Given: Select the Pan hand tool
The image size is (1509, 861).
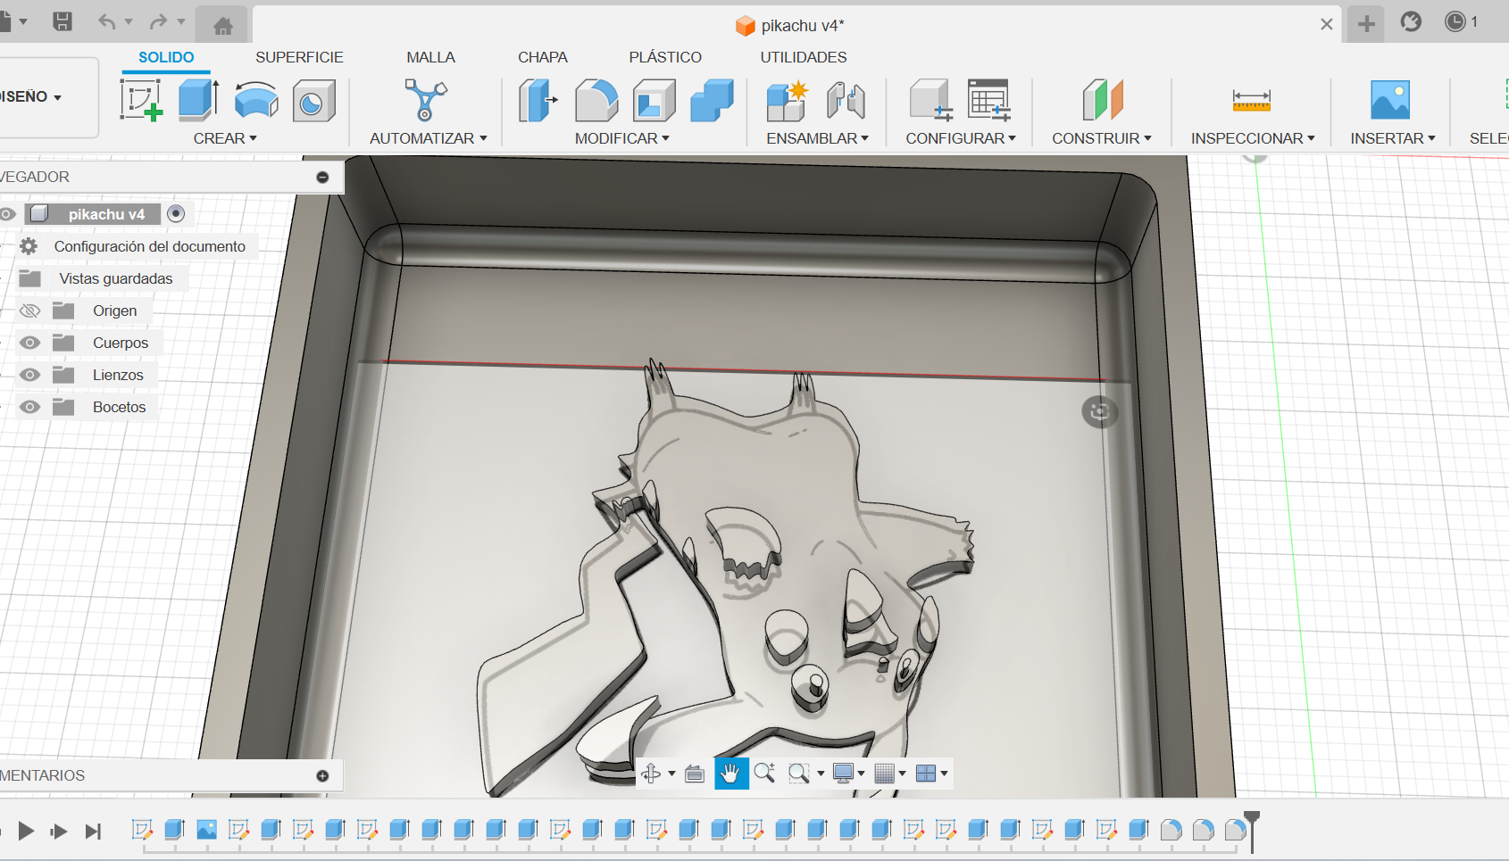Looking at the screenshot, I should coord(730,774).
